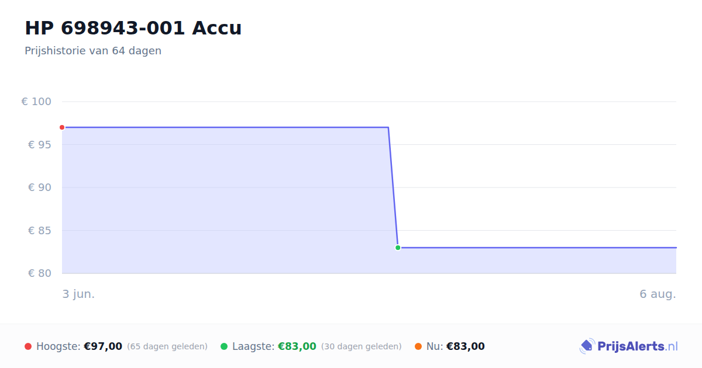Image resolution: width=702 pixels, height=368 pixels.
Task: Click the orange Nu legend dot
Action: (x=418, y=346)
